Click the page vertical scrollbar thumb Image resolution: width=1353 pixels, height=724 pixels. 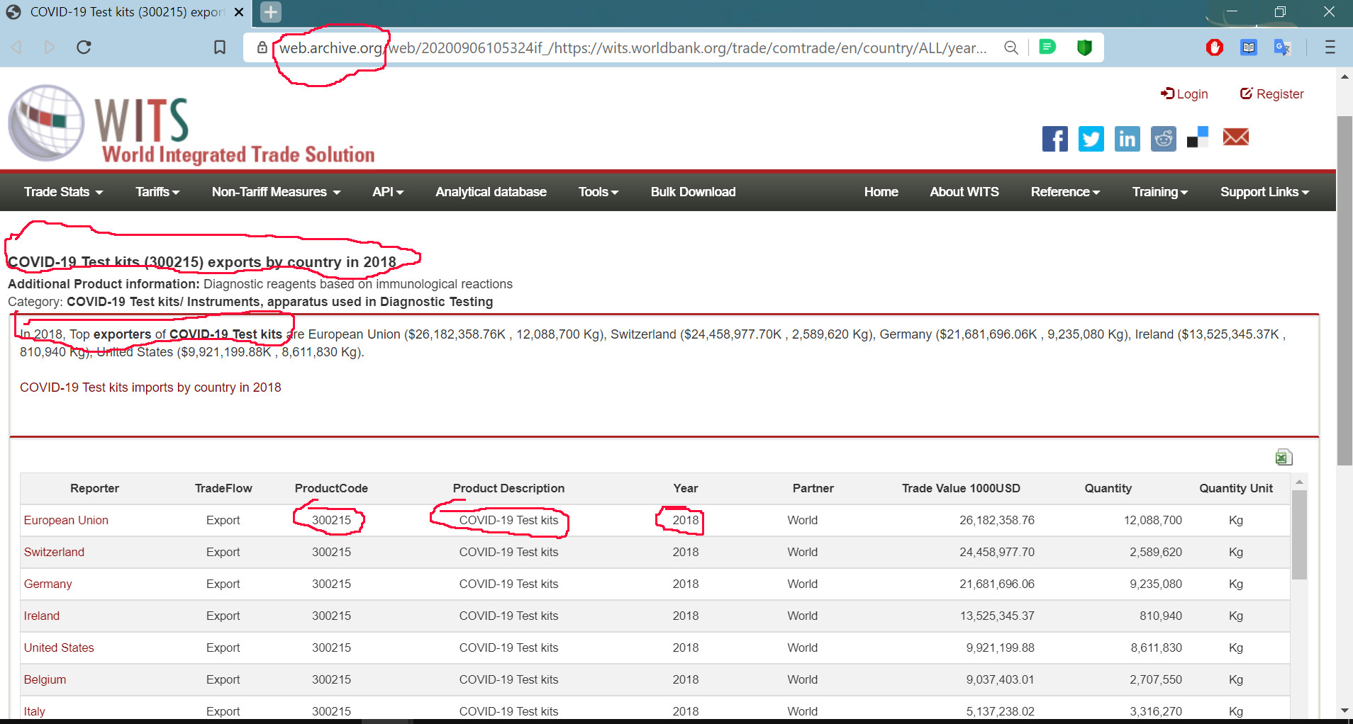click(x=1344, y=290)
